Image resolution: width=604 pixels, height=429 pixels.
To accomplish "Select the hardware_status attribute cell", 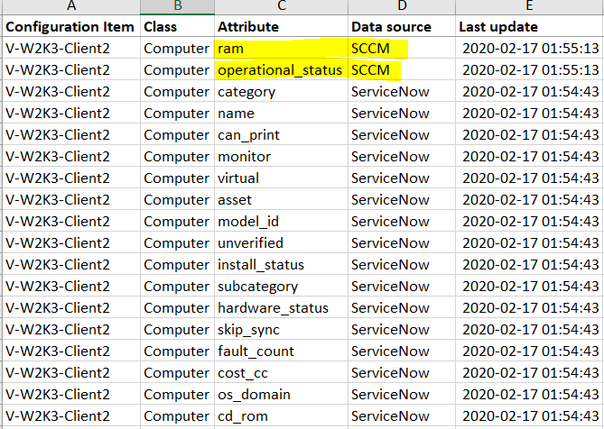I will pyautogui.click(x=281, y=307).
